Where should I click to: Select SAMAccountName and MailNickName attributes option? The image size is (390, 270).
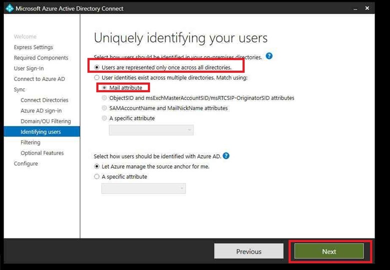(x=104, y=108)
